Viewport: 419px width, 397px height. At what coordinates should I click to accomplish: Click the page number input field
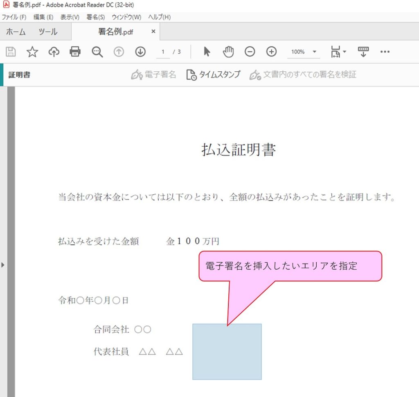coord(163,52)
